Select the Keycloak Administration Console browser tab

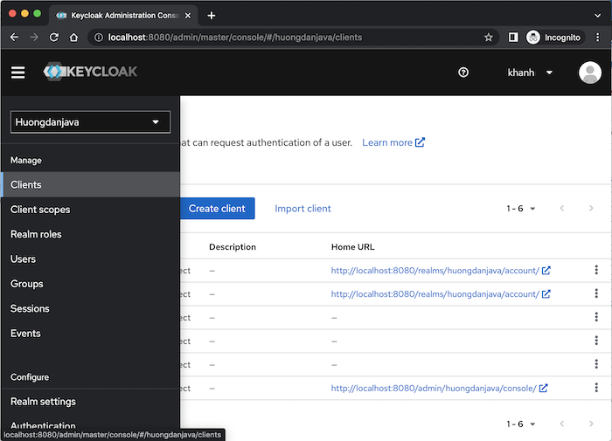coord(123,16)
